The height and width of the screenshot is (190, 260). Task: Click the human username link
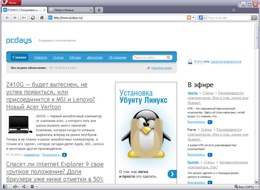point(193,162)
